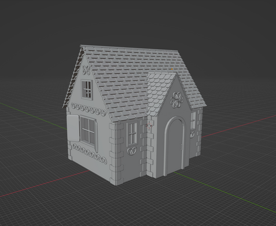Select the narrow window left of the porch
This screenshot has width=276, height=226.
(133, 134)
